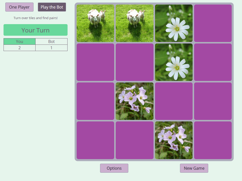The height and width of the screenshot is (181, 242).
Task: Flip the face-down tile in top-right corner
Action: [x=213, y=23]
